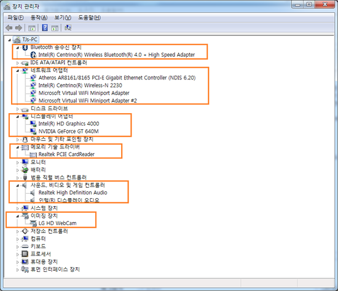Click the 키보드 keyboard category icon

pyautogui.click(x=25, y=246)
